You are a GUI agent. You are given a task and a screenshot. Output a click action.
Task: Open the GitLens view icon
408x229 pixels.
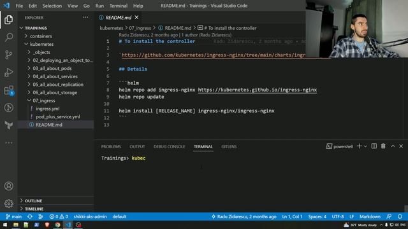pos(8,108)
